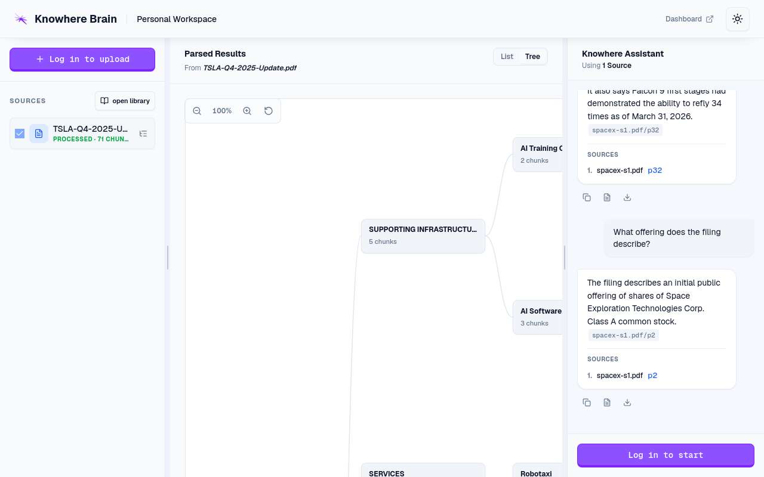The width and height of the screenshot is (764, 477).
Task: Click the PROCESSED · 71 CHUN... status text
Action: point(91,140)
